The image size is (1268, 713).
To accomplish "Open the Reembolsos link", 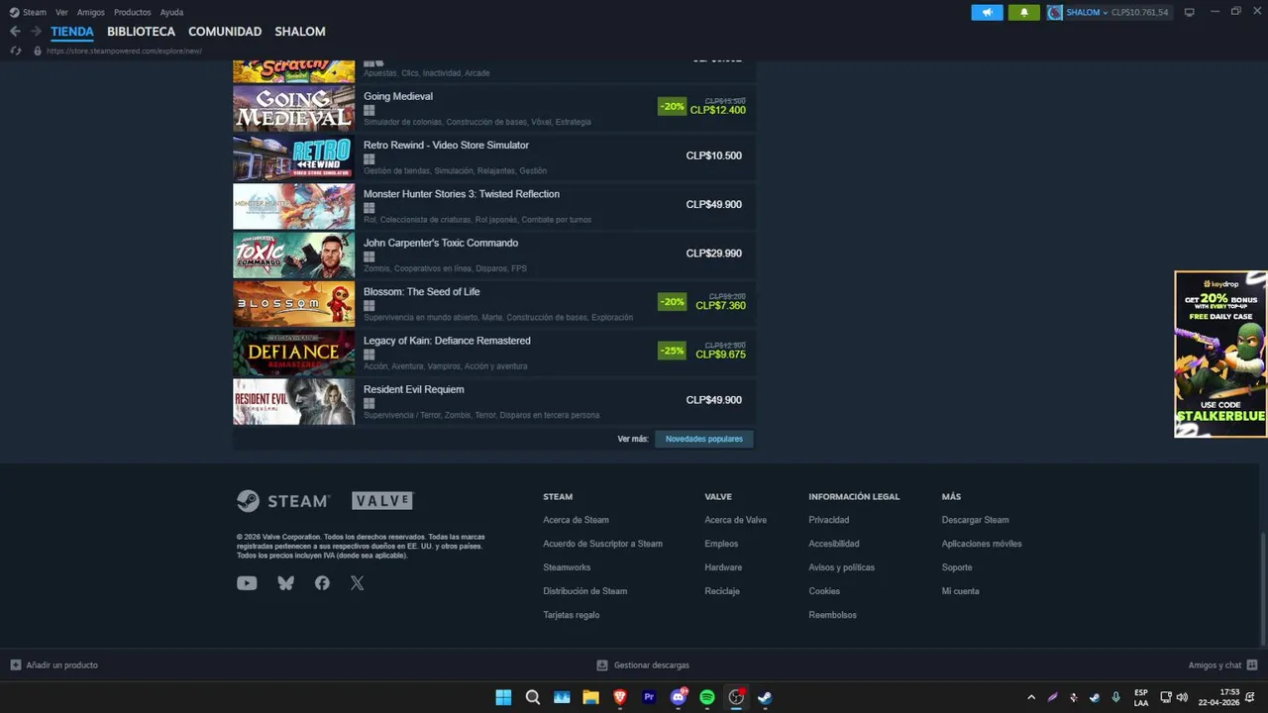I will pos(832,615).
